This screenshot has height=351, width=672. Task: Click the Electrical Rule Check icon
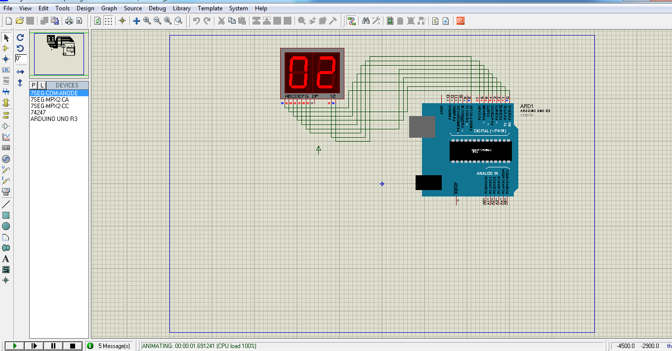446,21
